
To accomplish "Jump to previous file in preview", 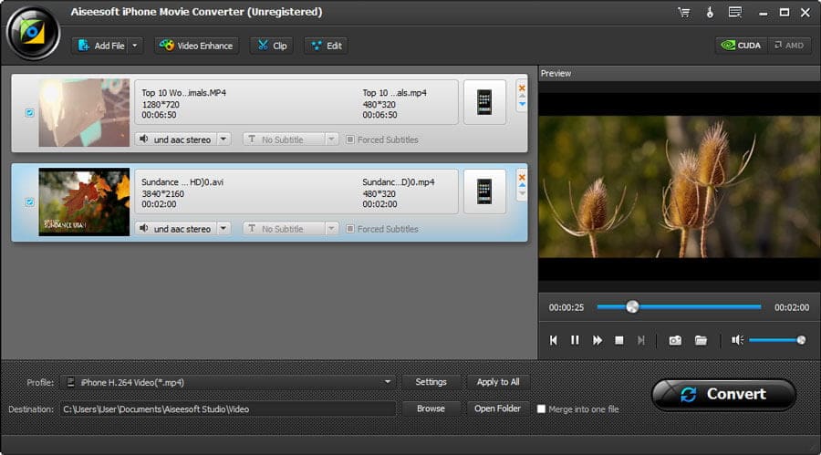I will point(554,340).
